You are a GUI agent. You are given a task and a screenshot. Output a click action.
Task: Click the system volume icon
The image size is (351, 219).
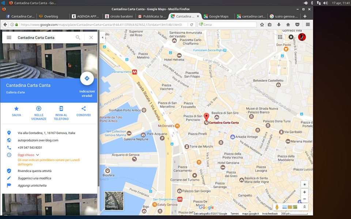(x=325, y=3)
